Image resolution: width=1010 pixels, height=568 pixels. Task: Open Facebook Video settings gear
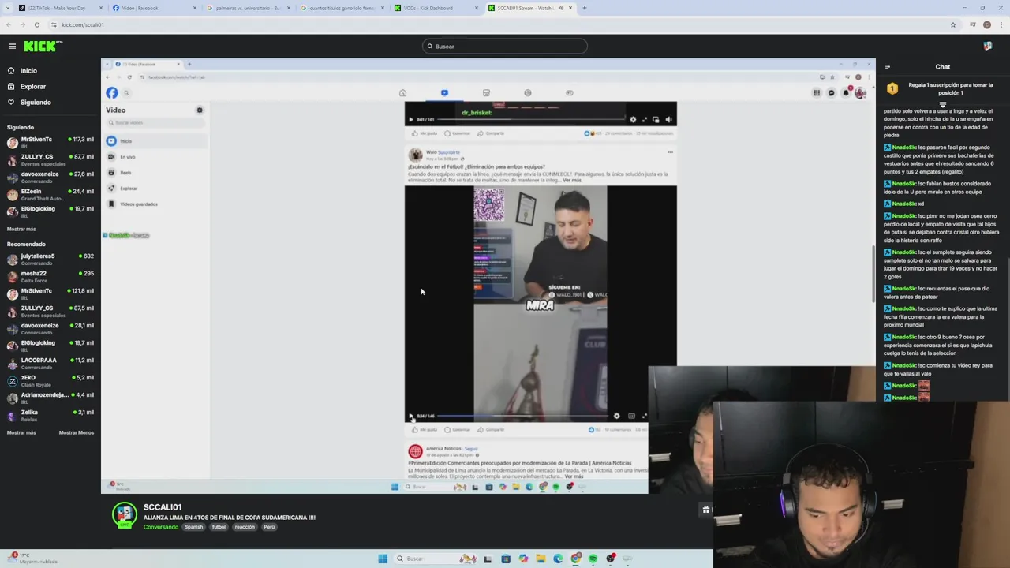(x=200, y=110)
